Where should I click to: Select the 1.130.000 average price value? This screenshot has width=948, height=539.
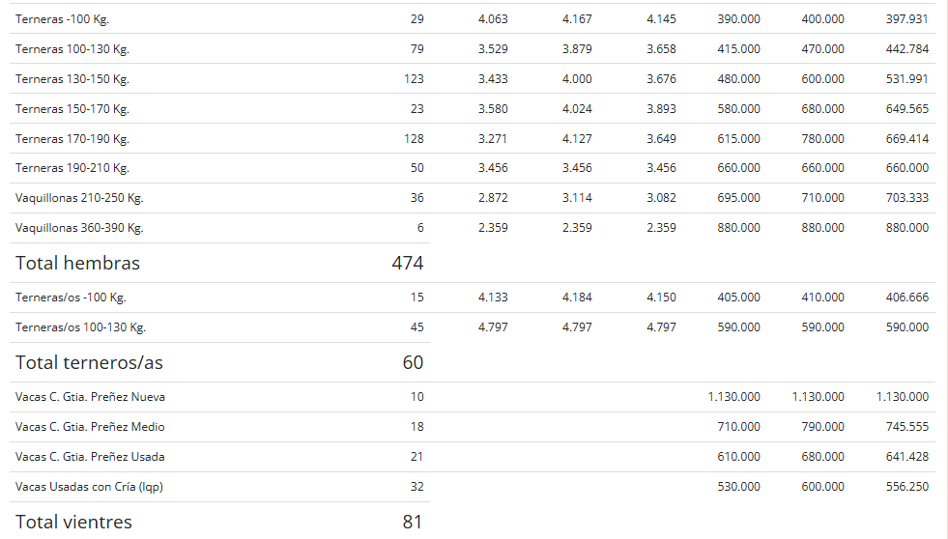(x=902, y=397)
